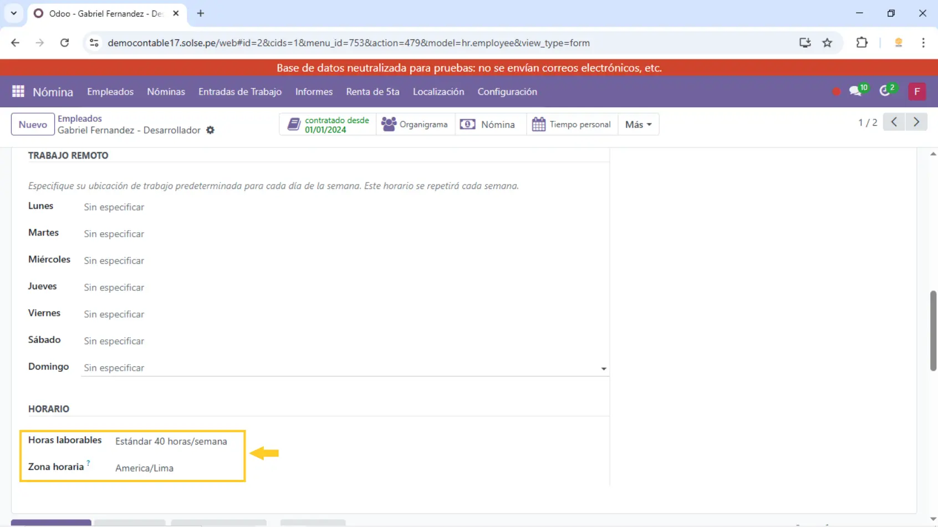This screenshot has width=938, height=527.
Task: Open the chat messages icon
Action: coord(855,91)
